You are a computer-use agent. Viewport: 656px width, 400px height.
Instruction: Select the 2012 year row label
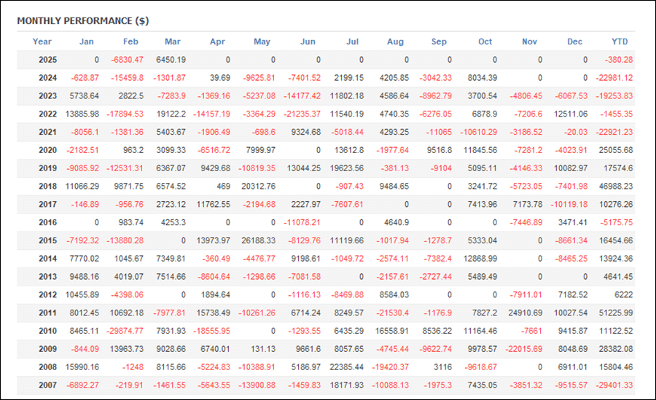click(47, 295)
